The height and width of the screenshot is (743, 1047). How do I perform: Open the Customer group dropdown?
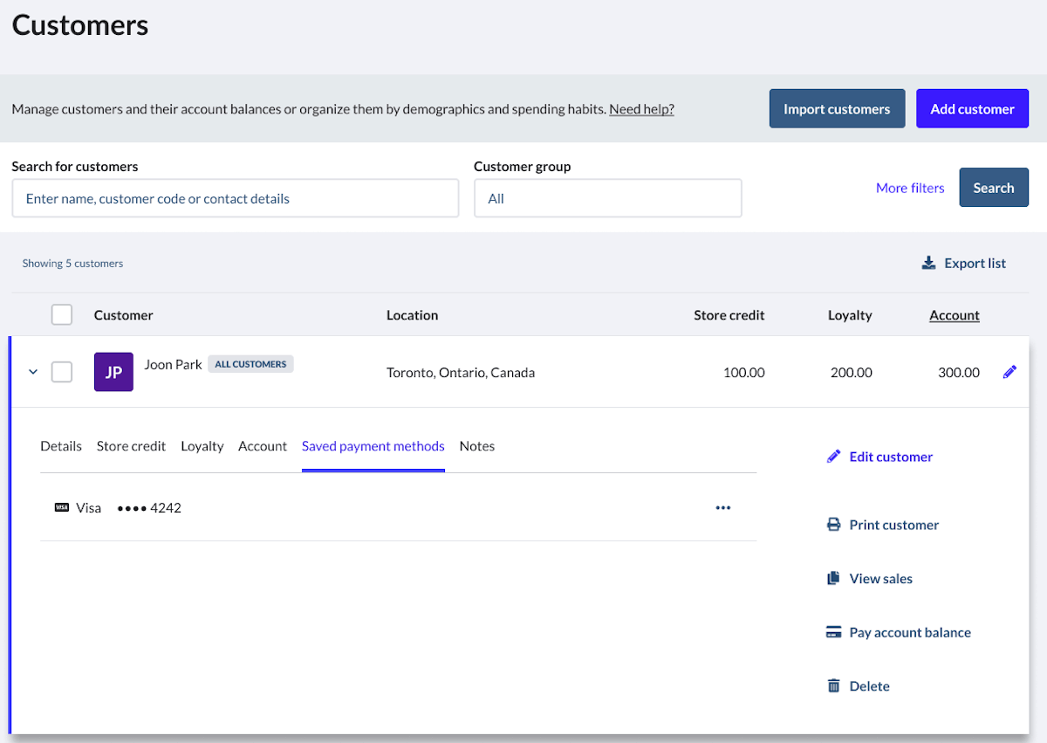click(x=607, y=198)
